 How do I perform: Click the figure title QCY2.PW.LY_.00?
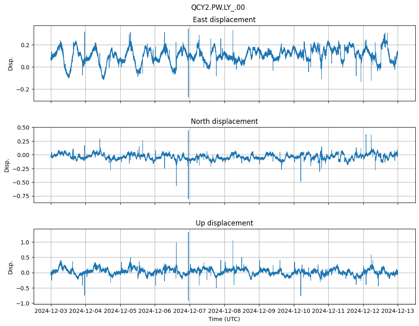(218, 7)
